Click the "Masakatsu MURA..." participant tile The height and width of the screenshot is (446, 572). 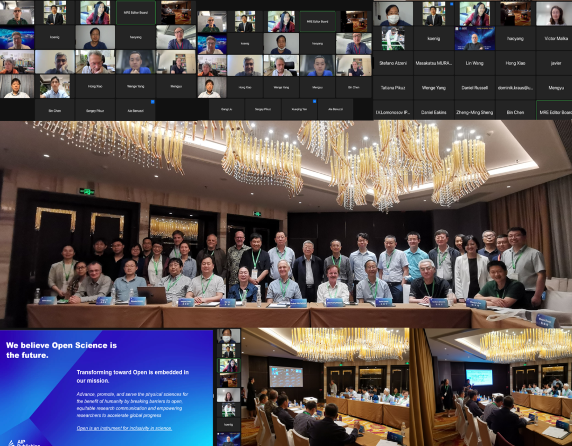[x=433, y=63]
